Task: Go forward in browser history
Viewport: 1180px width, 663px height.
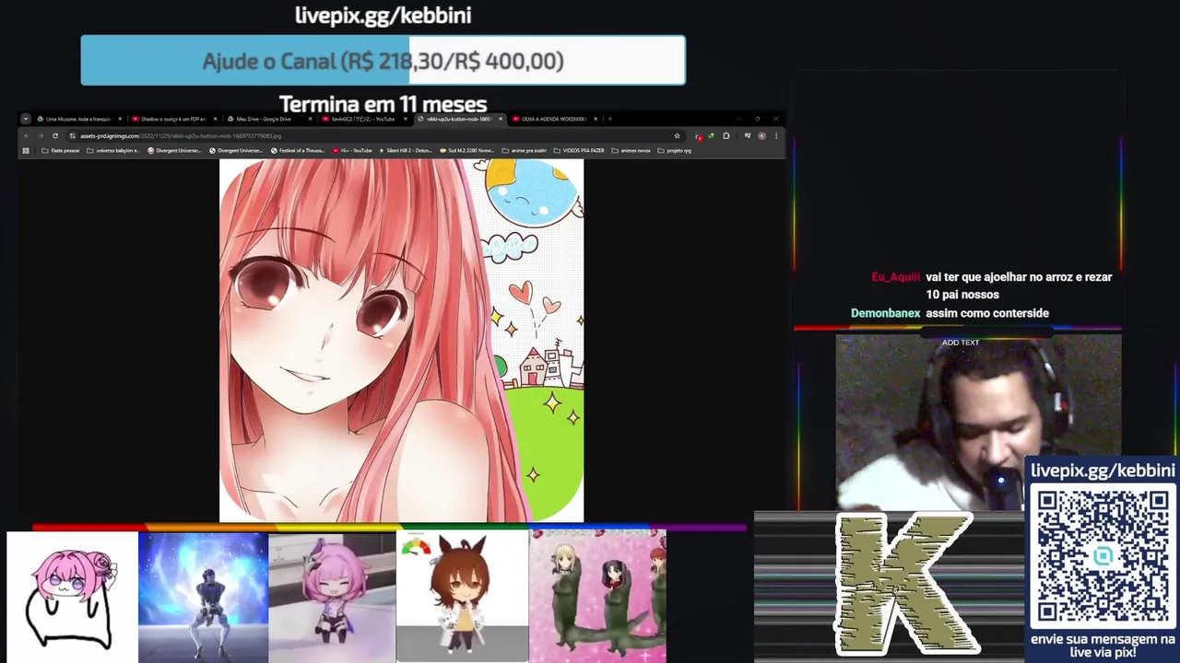Action: click(41, 135)
